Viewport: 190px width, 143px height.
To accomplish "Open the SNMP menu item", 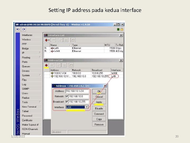I will click(25, 89).
